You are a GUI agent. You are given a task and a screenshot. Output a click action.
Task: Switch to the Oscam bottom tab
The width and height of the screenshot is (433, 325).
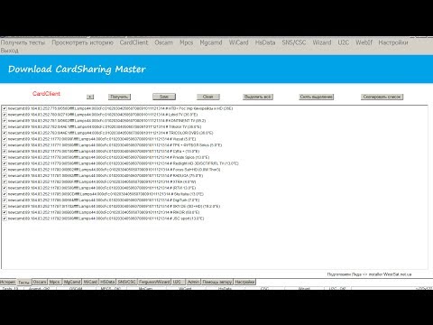click(x=40, y=282)
